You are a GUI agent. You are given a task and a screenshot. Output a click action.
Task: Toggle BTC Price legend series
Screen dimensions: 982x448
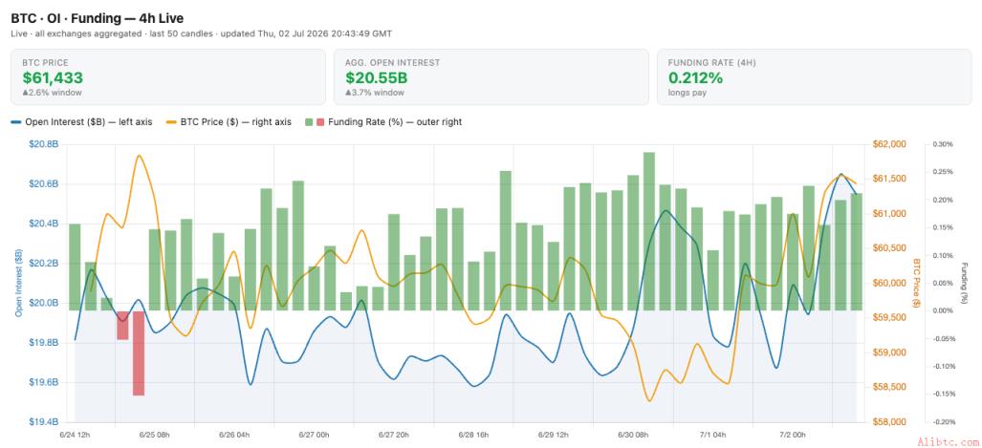tap(228, 122)
